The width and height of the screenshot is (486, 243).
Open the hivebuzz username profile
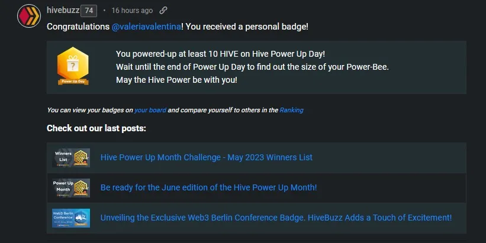[63, 11]
